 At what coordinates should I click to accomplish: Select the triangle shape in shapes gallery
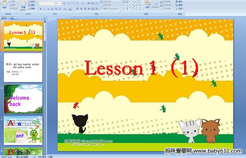[x=127, y=5]
